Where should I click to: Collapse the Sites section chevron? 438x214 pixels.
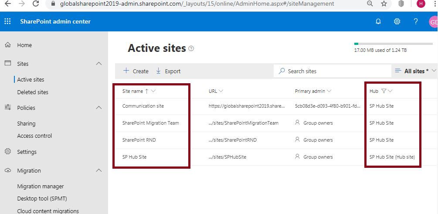pos(98,64)
